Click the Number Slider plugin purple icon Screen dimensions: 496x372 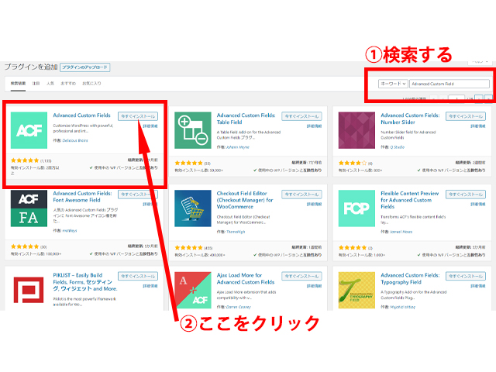(x=356, y=130)
